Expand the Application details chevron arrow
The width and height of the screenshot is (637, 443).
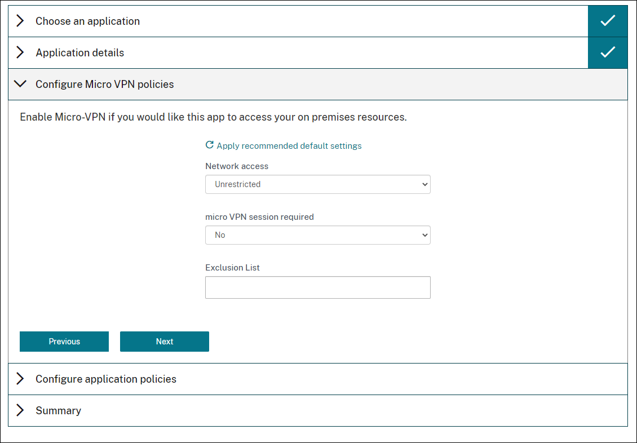tap(20, 53)
